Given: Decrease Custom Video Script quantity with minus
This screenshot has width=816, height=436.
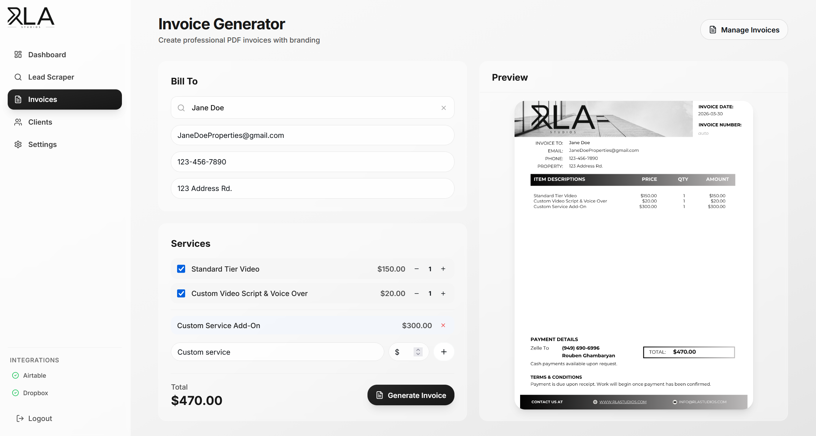Looking at the screenshot, I should (x=416, y=293).
